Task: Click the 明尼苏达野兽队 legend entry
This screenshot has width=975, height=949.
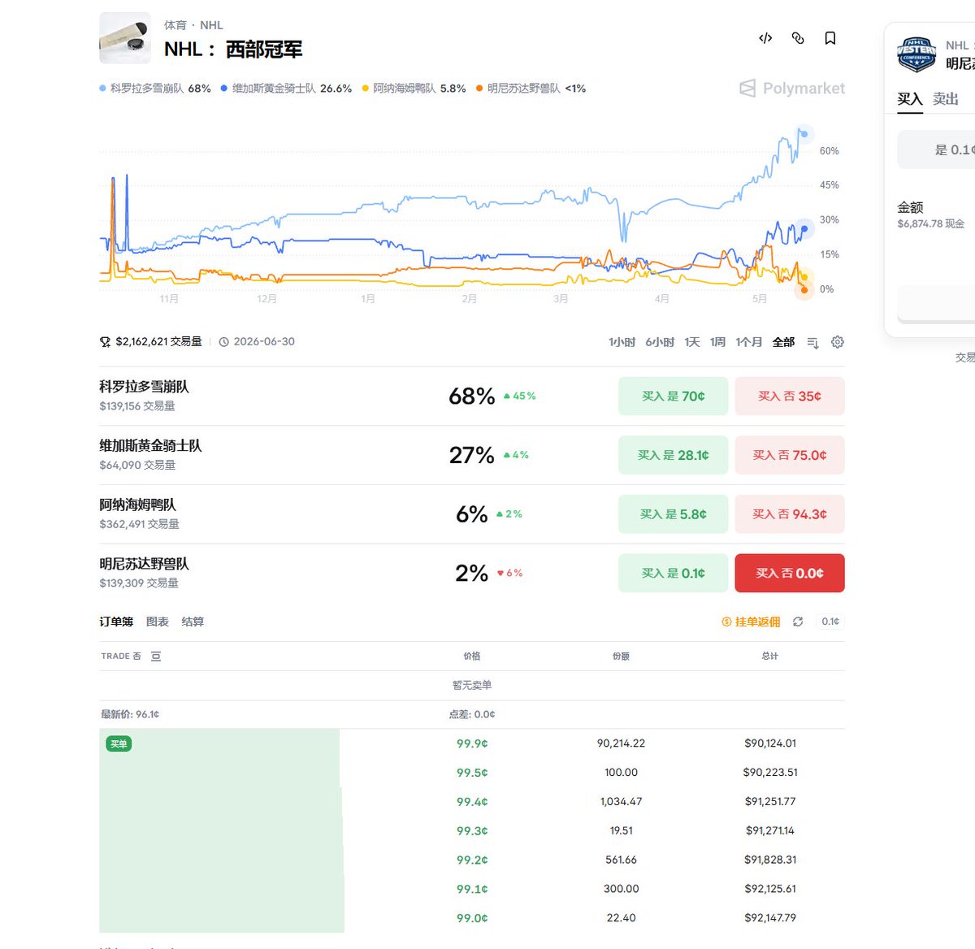Action: click(x=531, y=89)
